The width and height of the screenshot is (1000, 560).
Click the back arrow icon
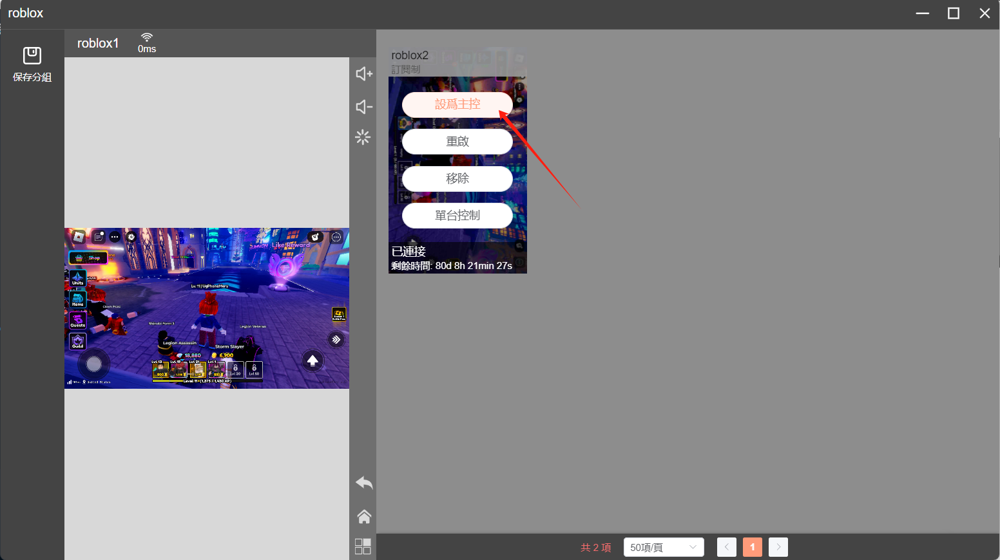(364, 483)
